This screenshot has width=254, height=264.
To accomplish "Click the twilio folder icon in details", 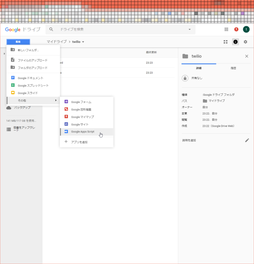I will 185,56.
